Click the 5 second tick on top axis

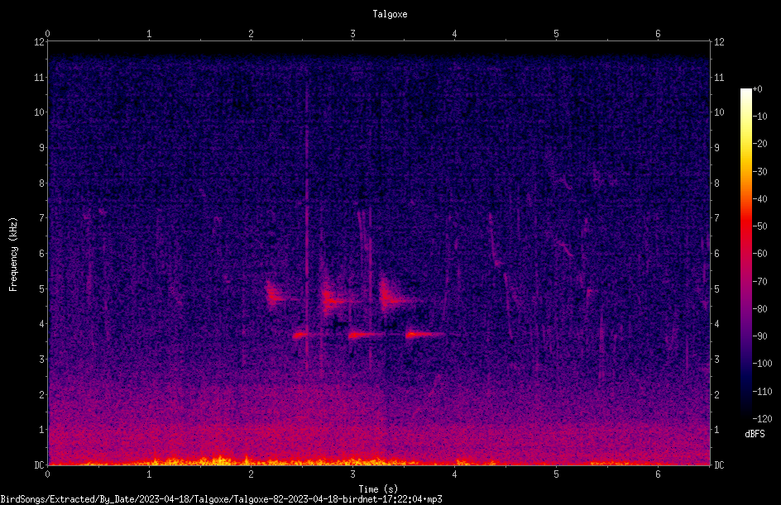(556, 34)
